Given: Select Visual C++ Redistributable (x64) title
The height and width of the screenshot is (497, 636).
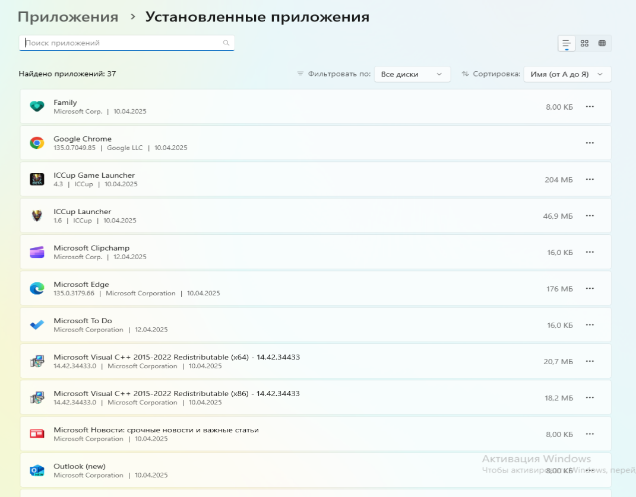Looking at the screenshot, I should (177, 357).
